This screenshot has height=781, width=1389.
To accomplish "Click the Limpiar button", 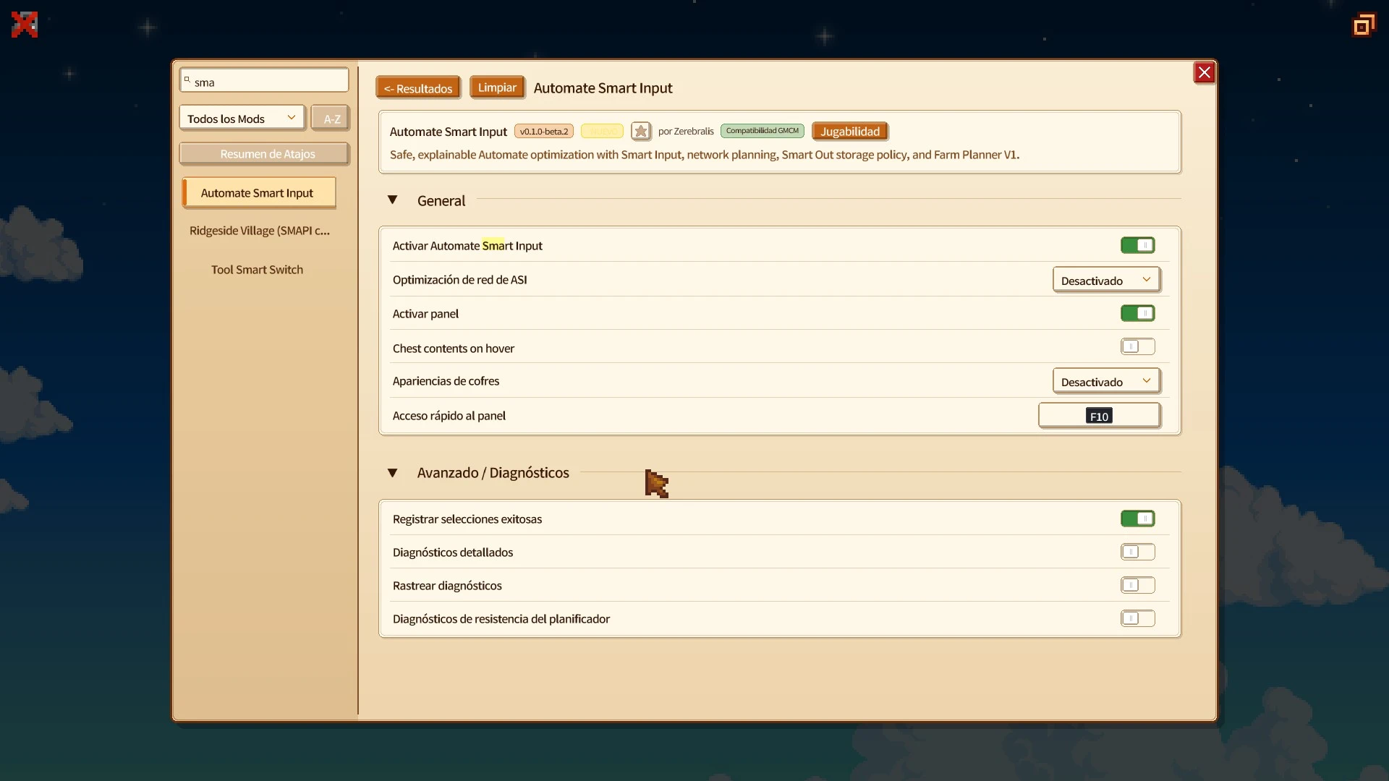I will pyautogui.click(x=497, y=88).
